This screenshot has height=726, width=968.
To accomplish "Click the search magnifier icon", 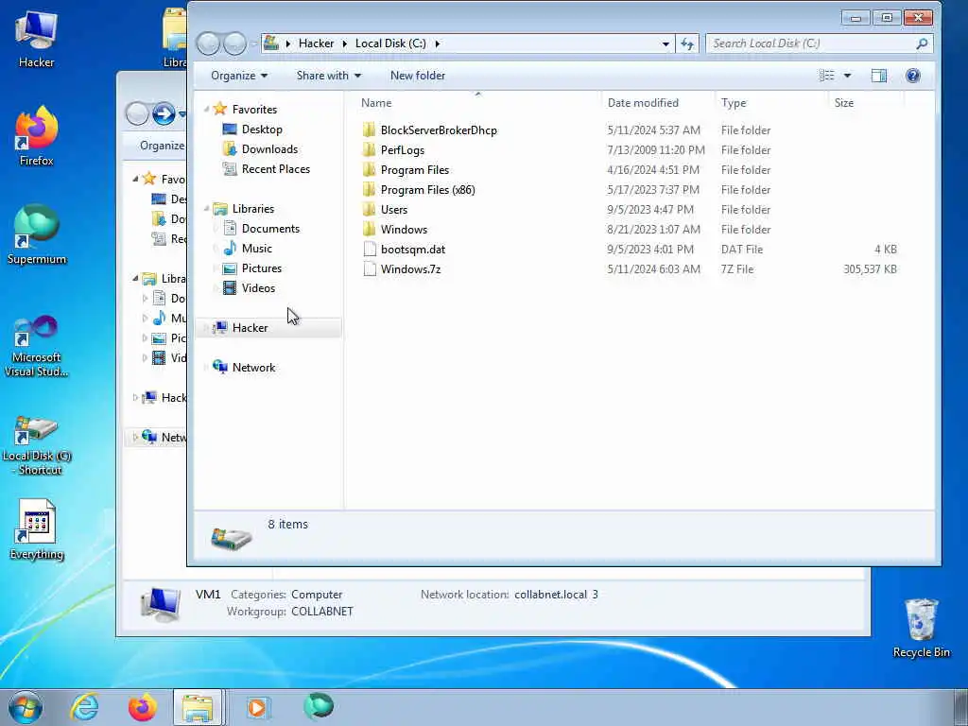I will pos(922,43).
